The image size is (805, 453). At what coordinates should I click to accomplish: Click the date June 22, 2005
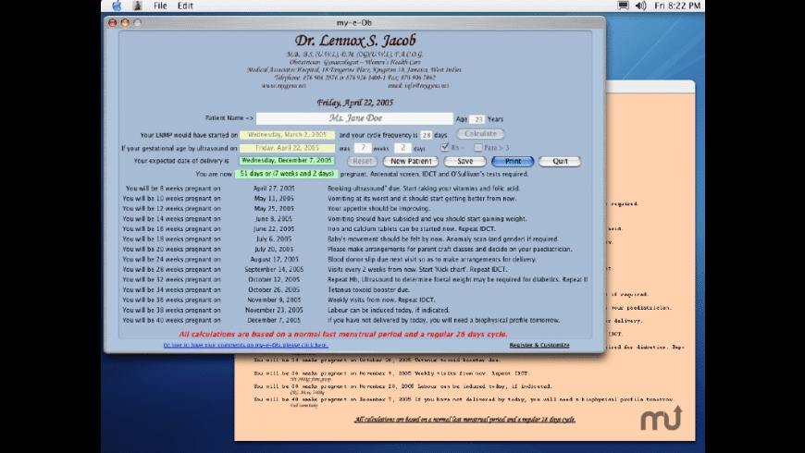tap(274, 228)
